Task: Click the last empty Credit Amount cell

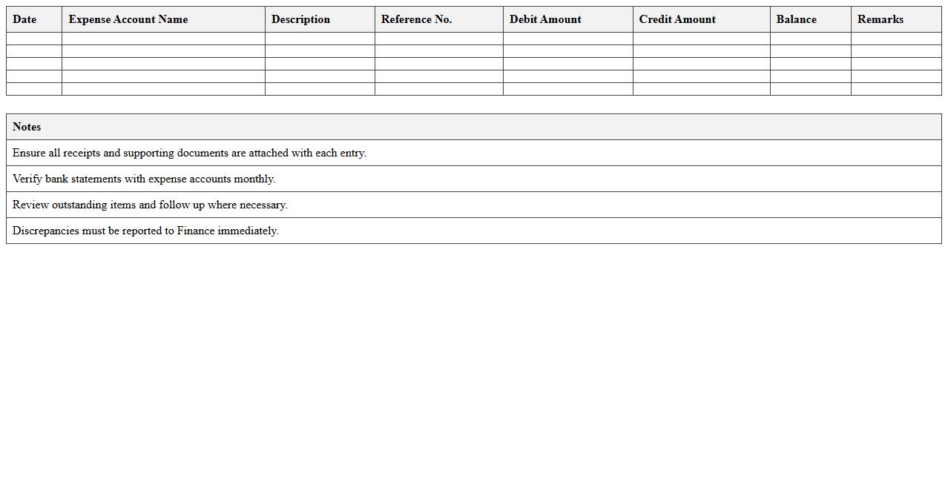Action: (x=701, y=89)
